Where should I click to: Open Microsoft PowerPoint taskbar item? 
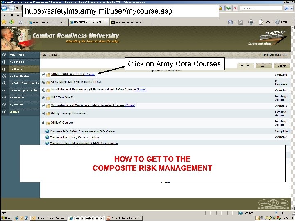pos(123,218)
